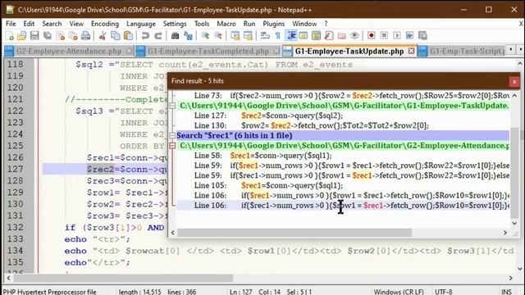Switch to G1-Employee-TaskCompleted.php tab

(208, 51)
